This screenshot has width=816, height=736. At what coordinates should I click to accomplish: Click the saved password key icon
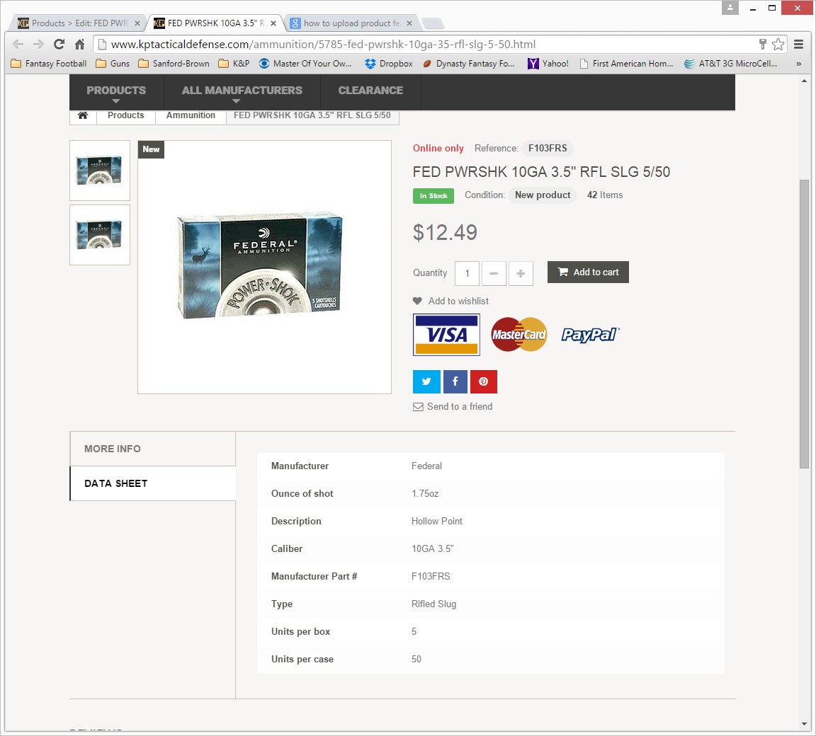pyautogui.click(x=762, y=44)
